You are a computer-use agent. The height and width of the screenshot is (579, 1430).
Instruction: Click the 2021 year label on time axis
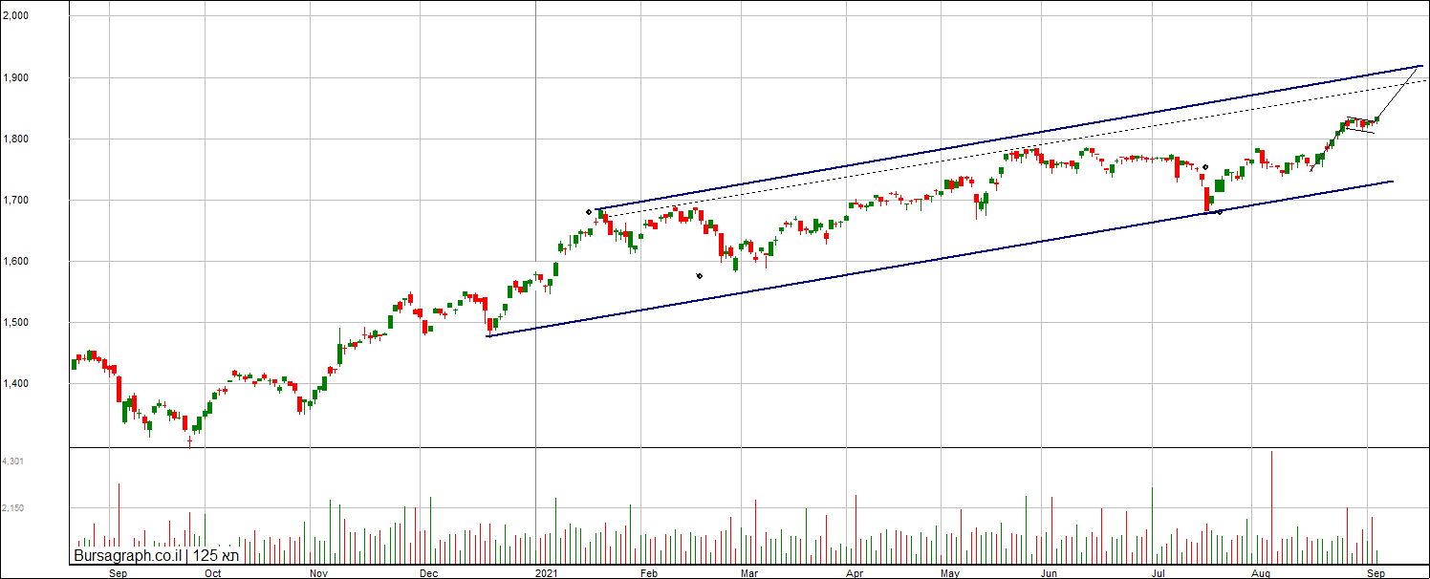click(547, 573)
